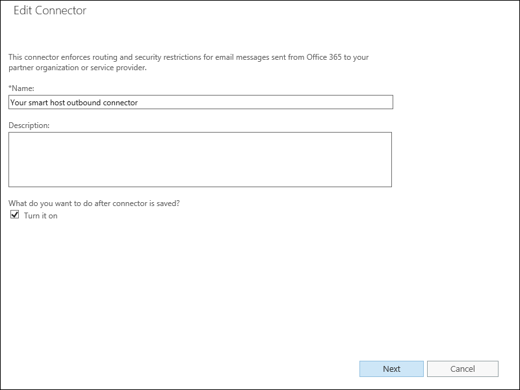520x390 pixels.
Task: Click the Edit Connector heading
Action: click(x=50, y=10)
